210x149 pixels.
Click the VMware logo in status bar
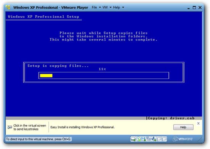(x=183, y=139)
